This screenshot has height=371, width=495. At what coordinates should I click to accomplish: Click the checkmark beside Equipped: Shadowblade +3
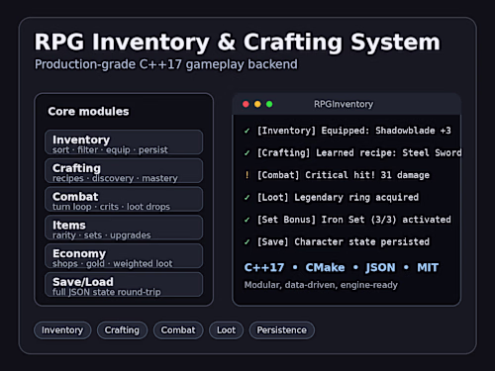[247, 131]
